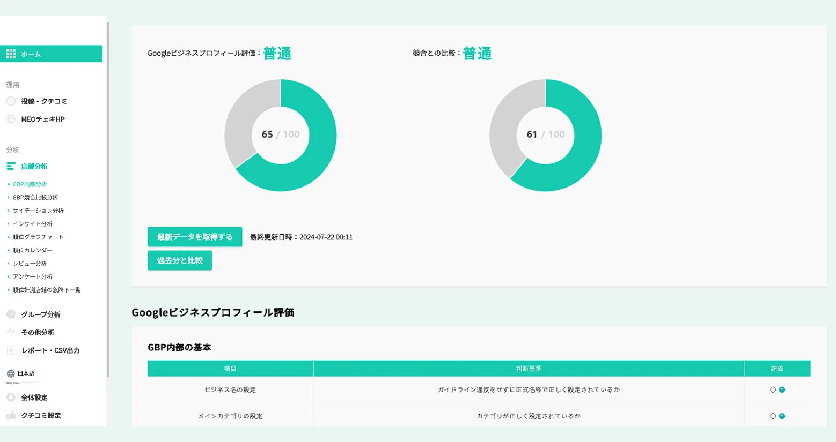Image resolution: width=836 pixels, height=442 pixels.
Task: Click the sidebar vertical scrollbar
Action: (x=108, y=198)
